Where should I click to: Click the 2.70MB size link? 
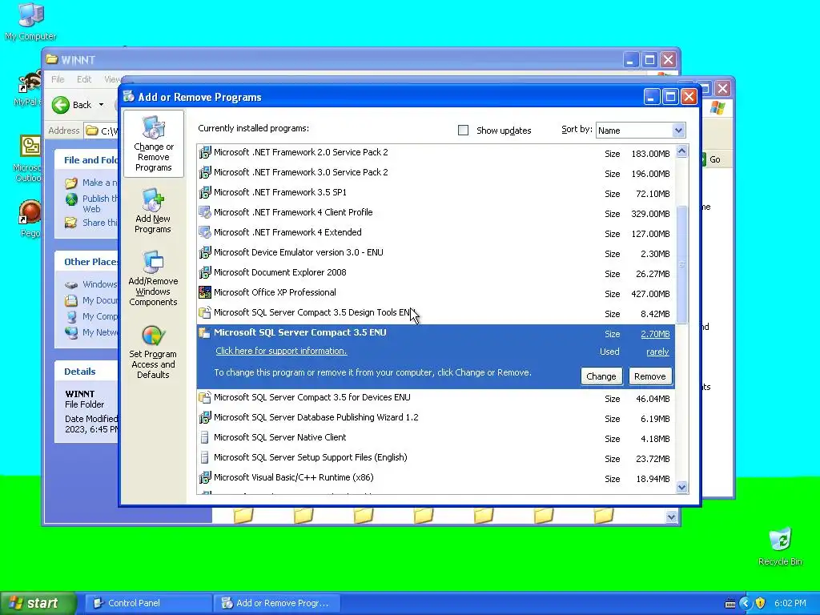655,334
